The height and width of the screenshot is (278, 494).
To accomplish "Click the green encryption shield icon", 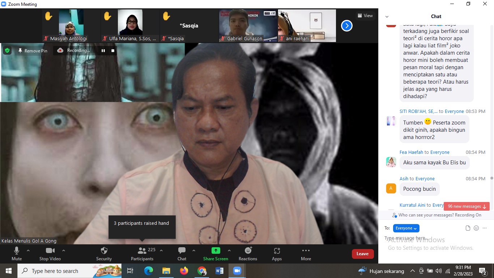I will click(x=7, y=51).
